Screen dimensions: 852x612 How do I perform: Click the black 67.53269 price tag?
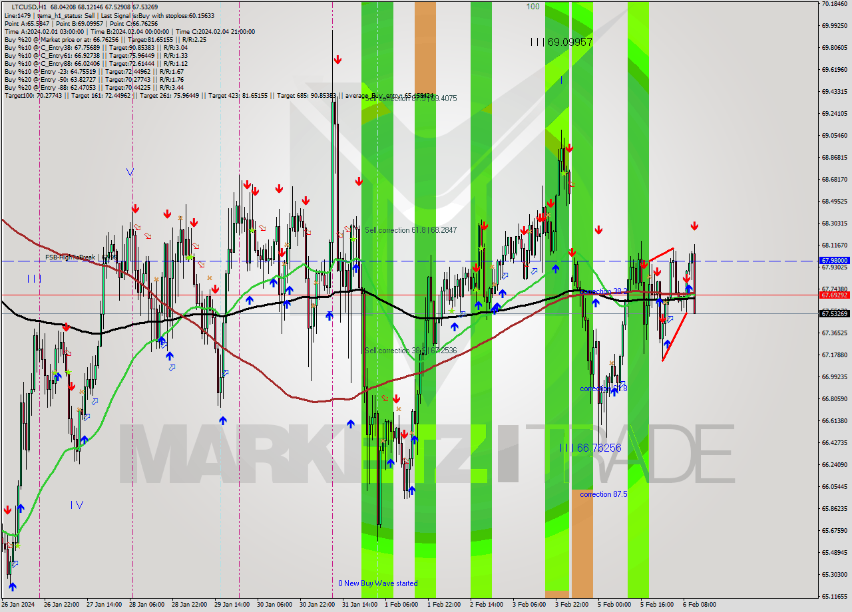834,313
